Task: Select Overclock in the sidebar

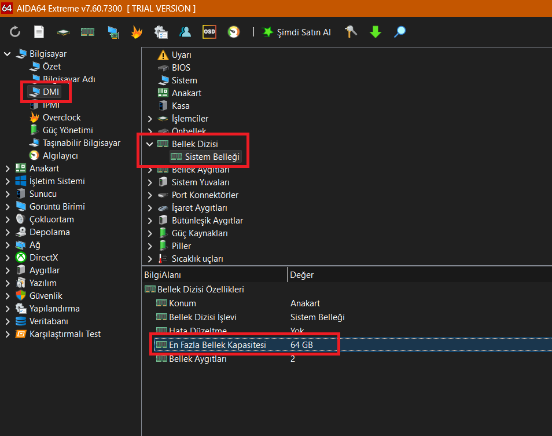Action: click(x=61, y=118)
